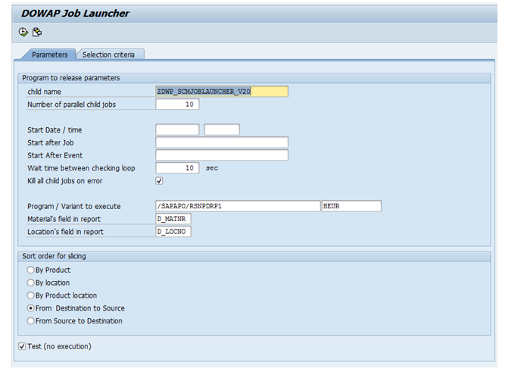This screenshot has height=375, width=505.
Task: Select By Product location radio button
Action: 30,295
